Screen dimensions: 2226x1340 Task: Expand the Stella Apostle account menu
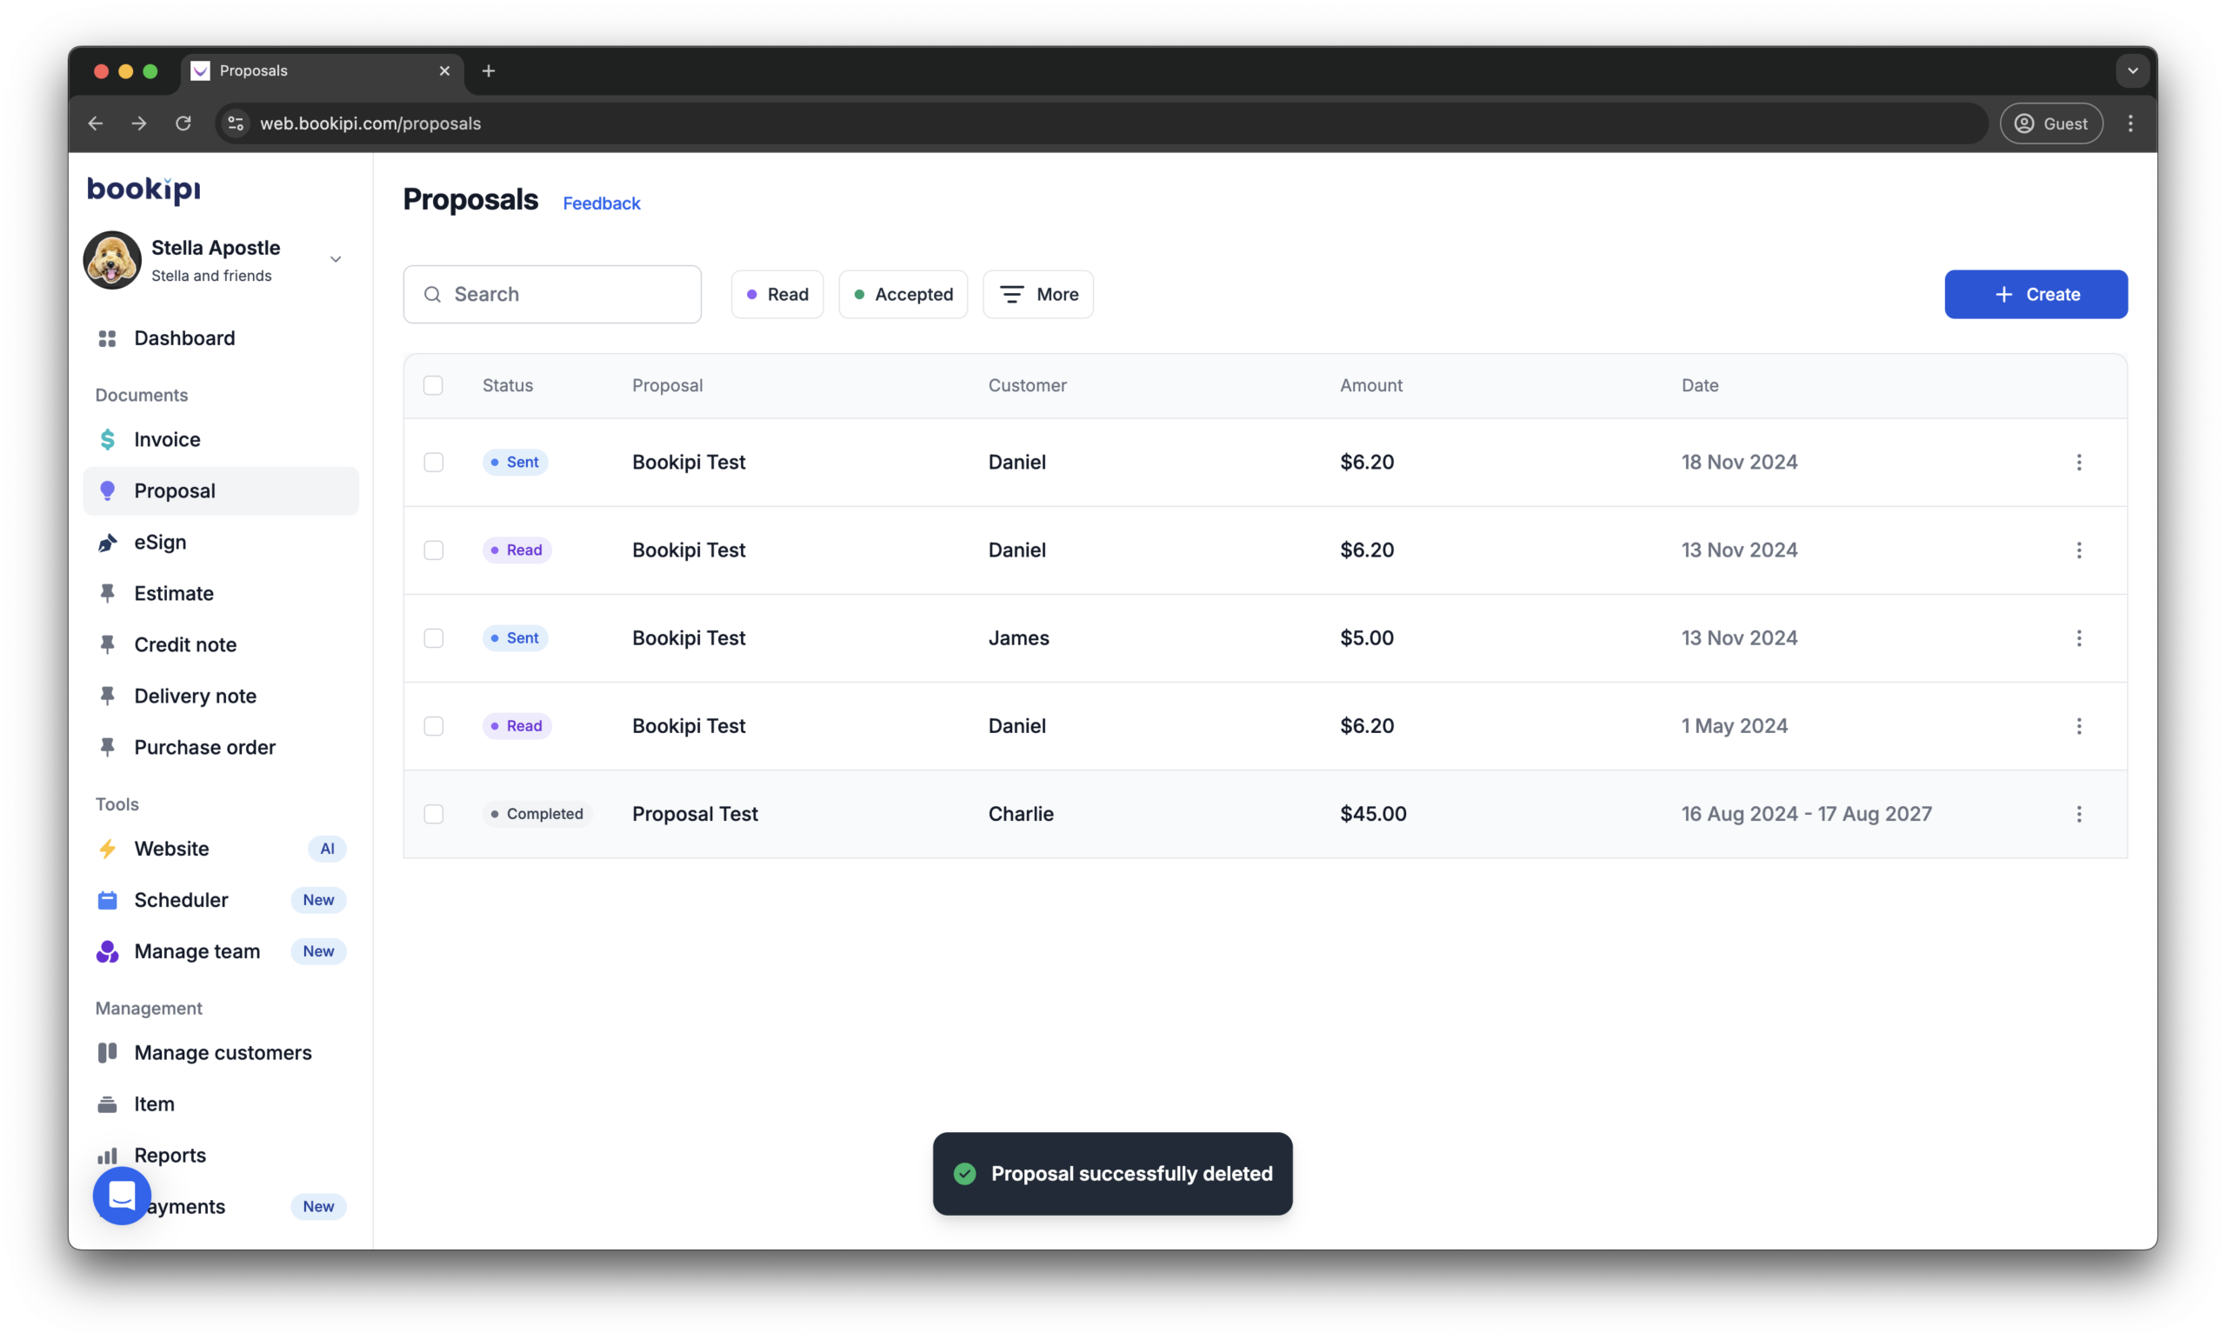(x=335, y=259)
